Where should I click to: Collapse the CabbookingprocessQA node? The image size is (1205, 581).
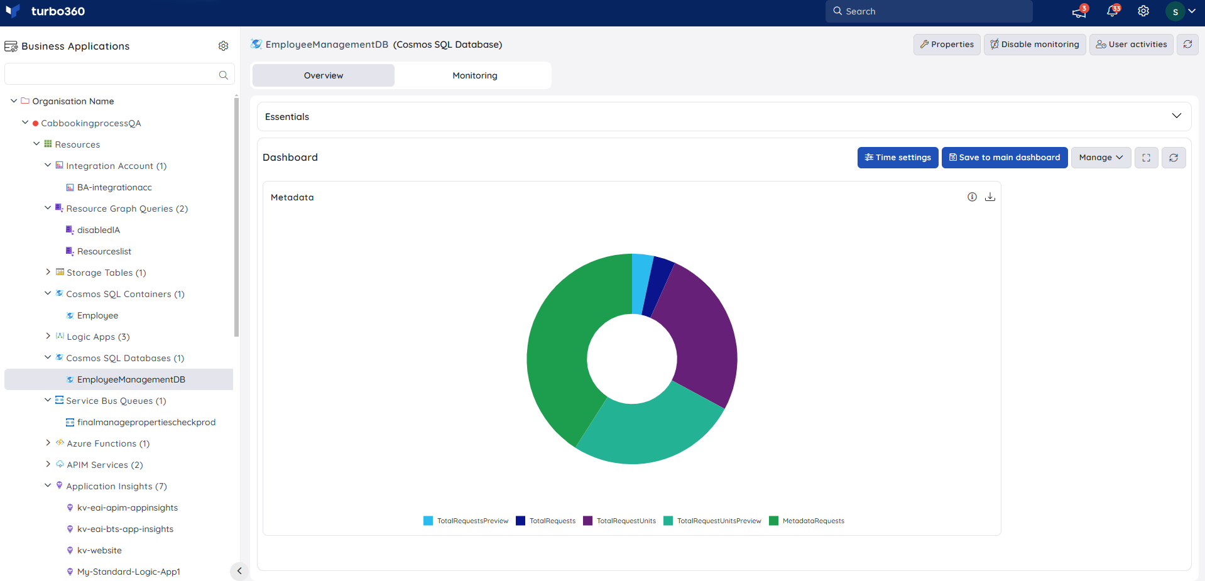[25, 122]
